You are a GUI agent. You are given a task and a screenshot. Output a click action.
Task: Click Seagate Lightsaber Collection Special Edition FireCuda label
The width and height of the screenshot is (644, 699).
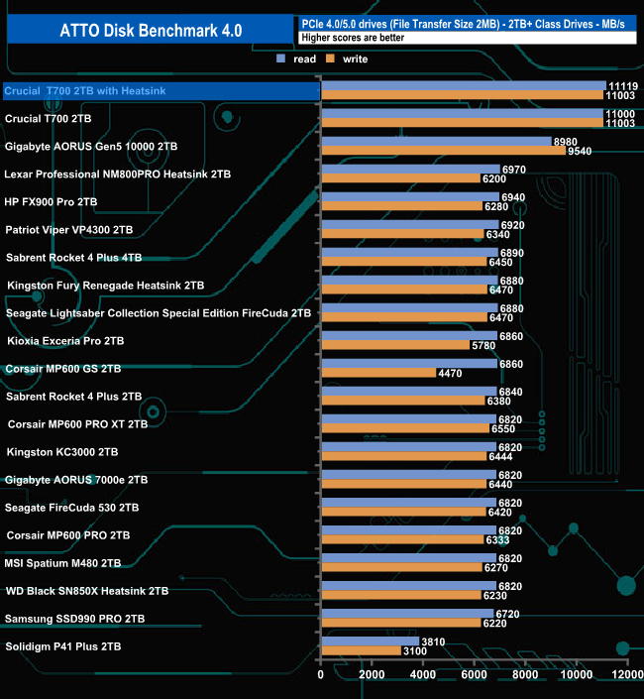159,313
